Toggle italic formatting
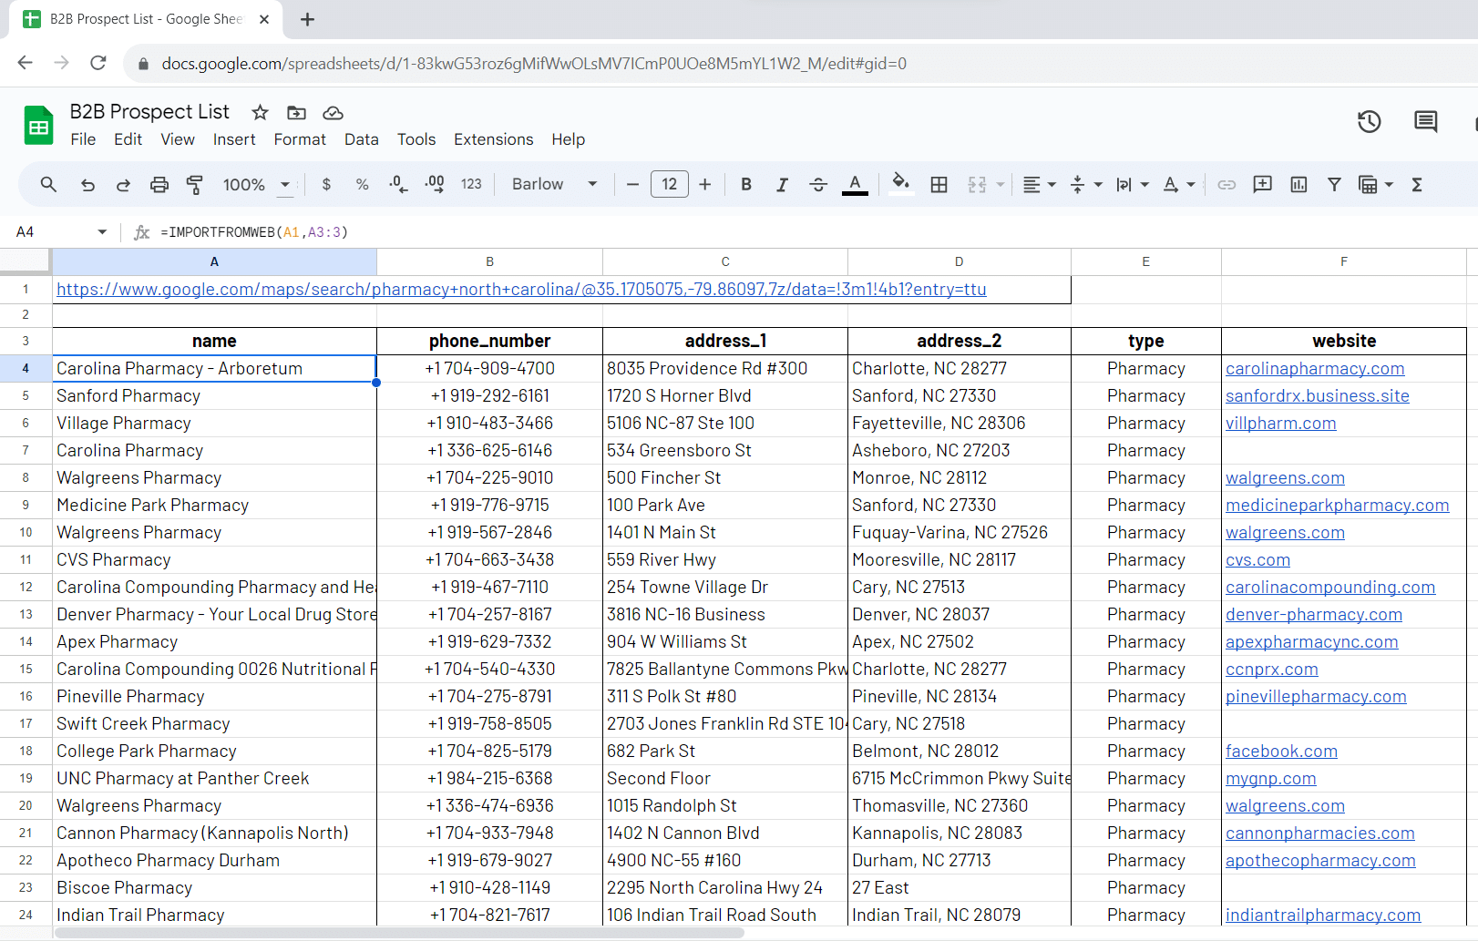Image resolution: width=1478 pixels, height=941 pixels. 782,185
